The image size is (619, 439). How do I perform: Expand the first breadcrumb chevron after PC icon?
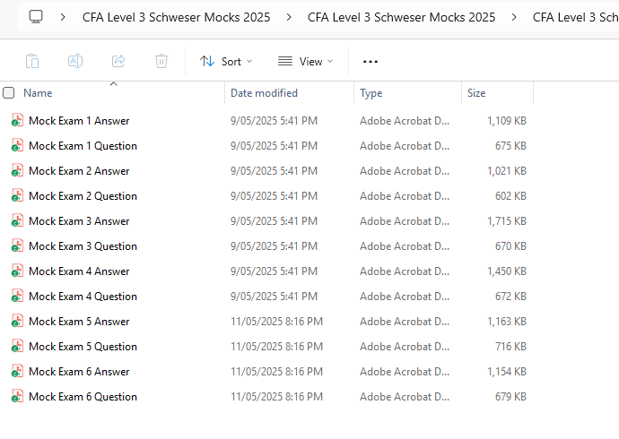coord(63,17)
